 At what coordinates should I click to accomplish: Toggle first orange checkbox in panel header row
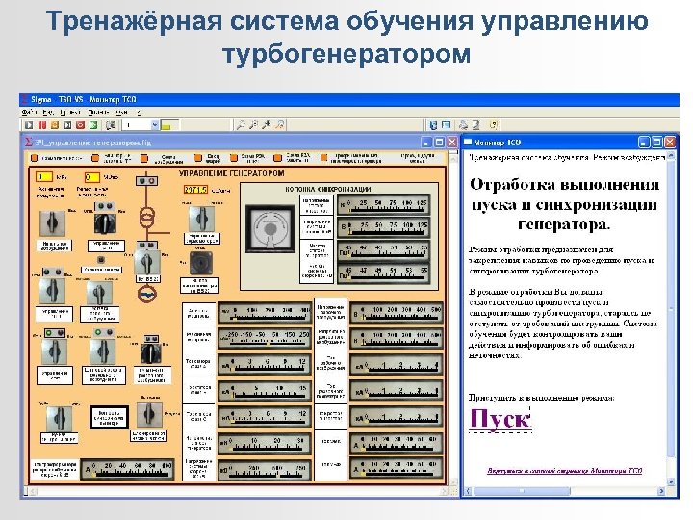(34, 158)
